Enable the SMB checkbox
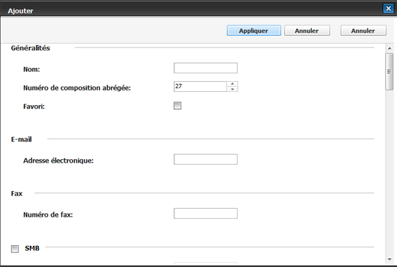The width and height of the screenshot is (397, 267). 15,248
